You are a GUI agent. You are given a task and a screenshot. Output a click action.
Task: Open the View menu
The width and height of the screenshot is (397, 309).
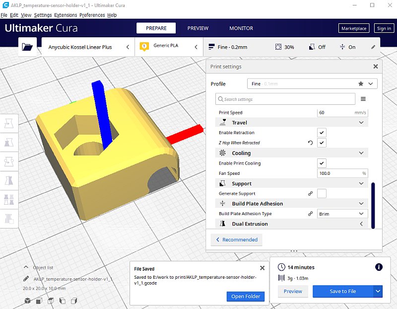pyautogui.click(x=26, y=15)
